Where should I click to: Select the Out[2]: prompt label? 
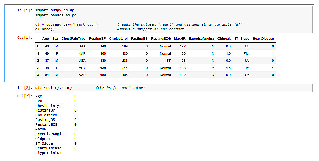(x=25, y=96)
